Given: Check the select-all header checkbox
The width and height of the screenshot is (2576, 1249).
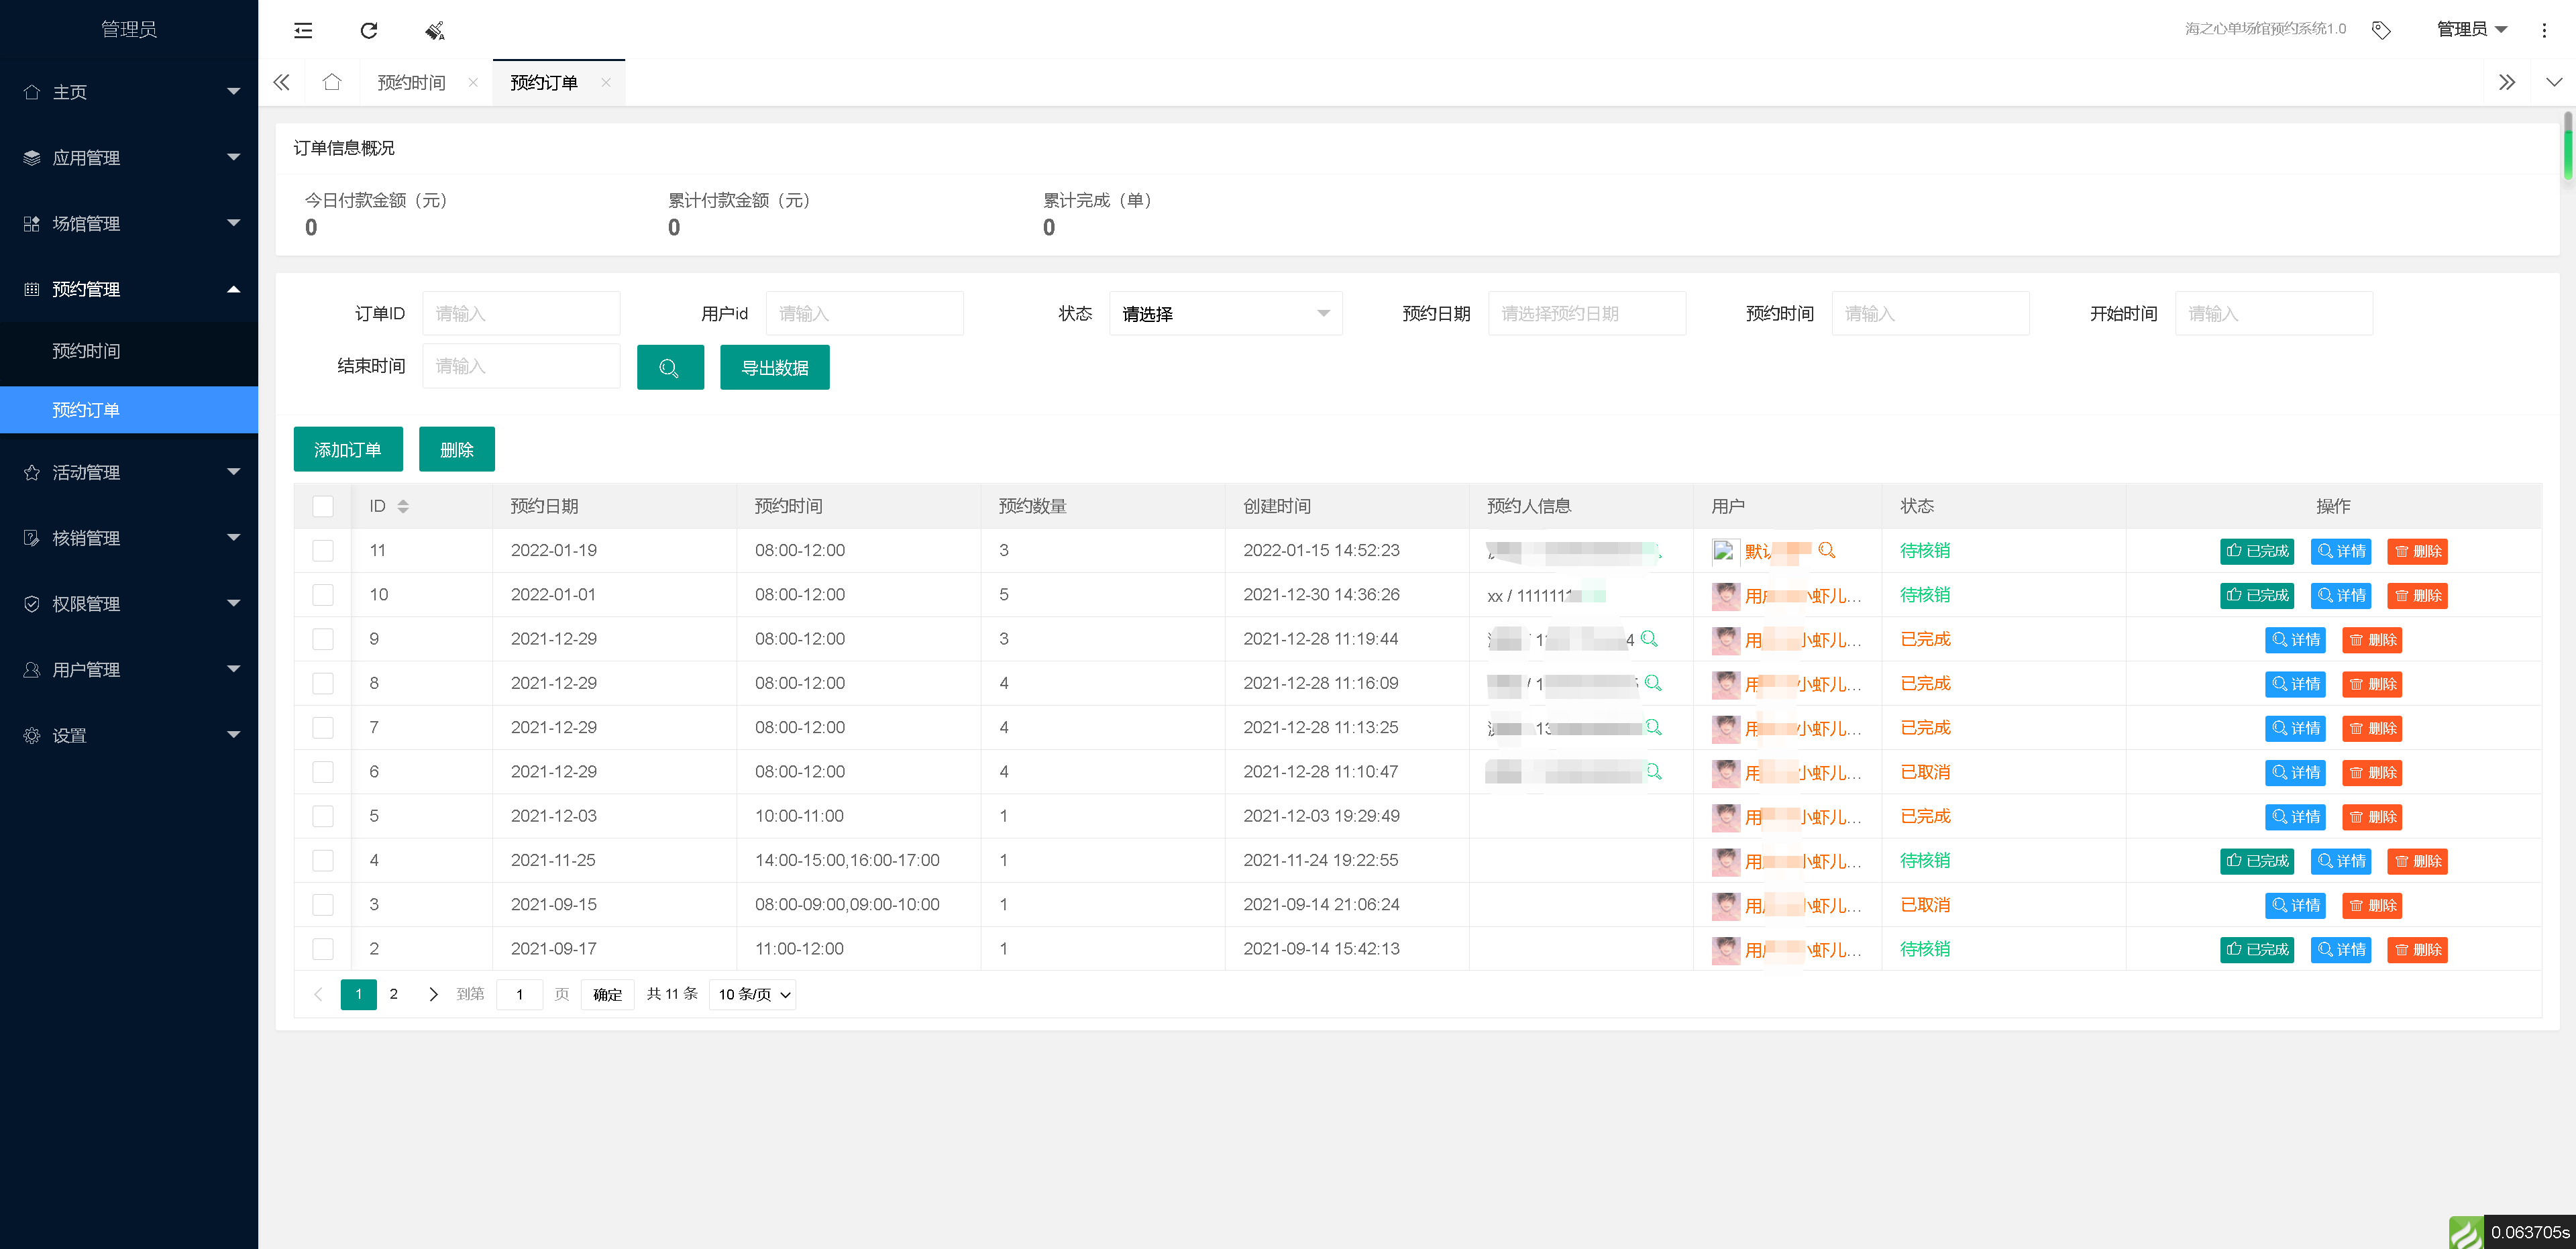Looking at the screenshot, I should point(323,506).
